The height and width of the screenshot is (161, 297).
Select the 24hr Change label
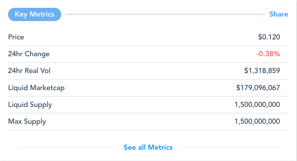29,54
